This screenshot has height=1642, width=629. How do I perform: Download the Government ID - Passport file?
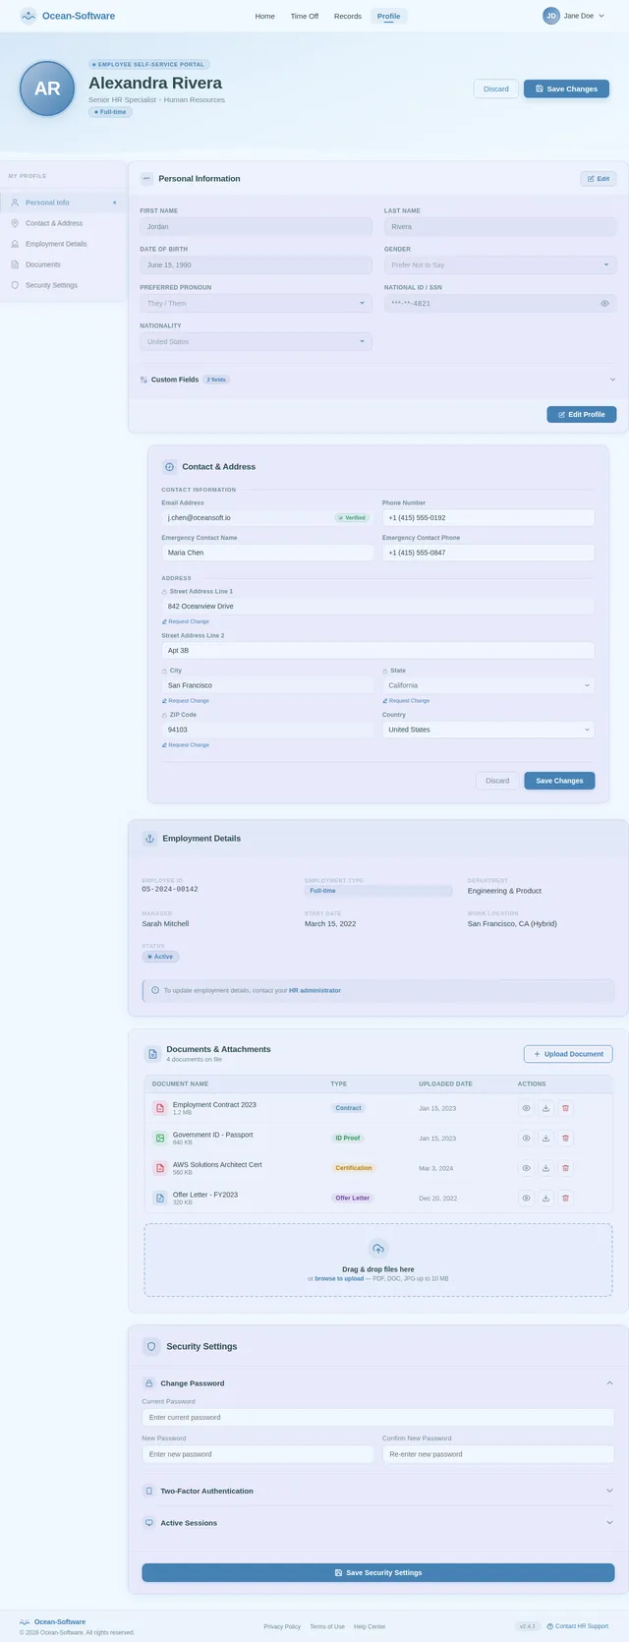[x=545, y=1139]
